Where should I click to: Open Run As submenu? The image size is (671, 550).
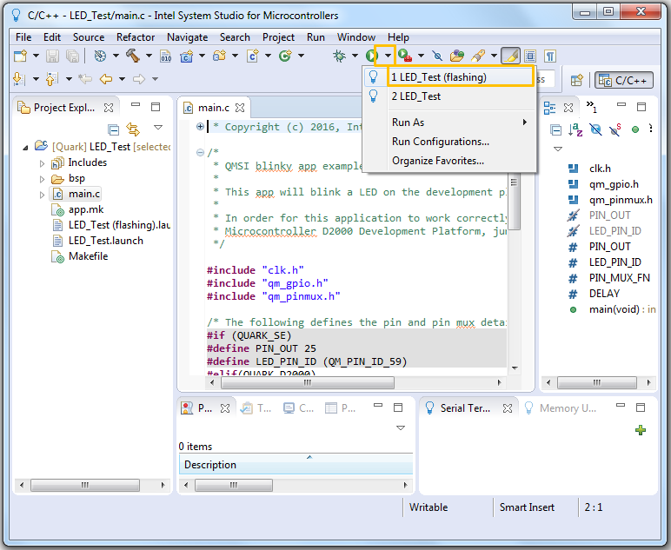449,123
